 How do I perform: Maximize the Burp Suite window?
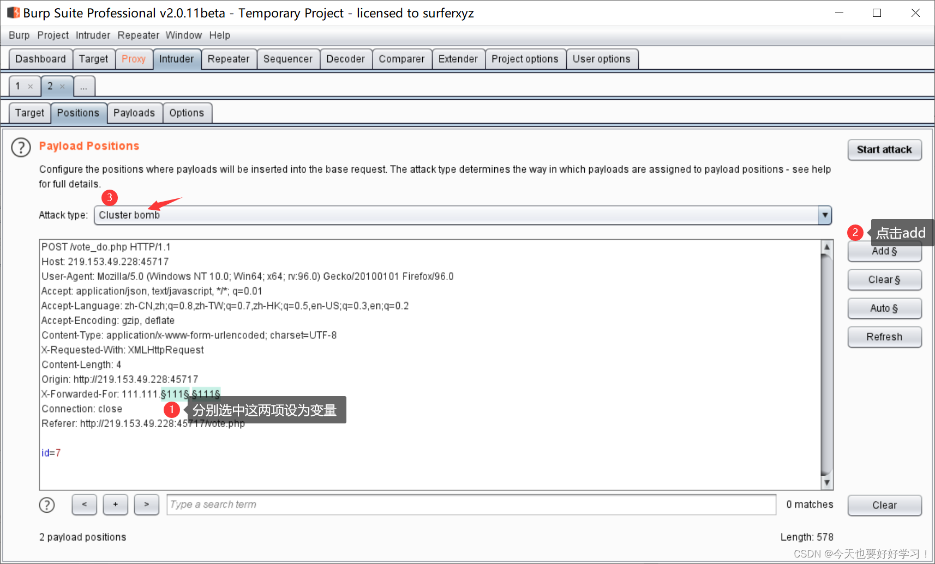877,13
